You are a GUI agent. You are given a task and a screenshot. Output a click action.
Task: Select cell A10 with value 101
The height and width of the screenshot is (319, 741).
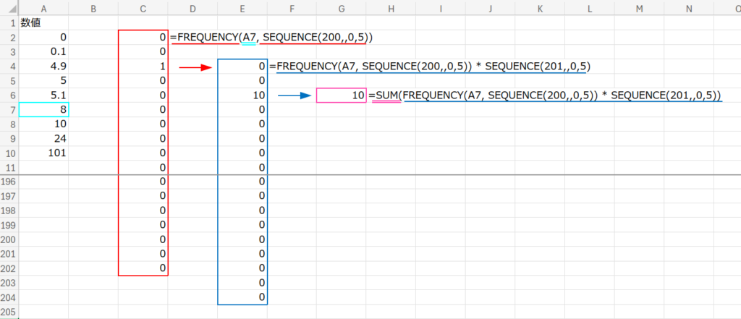click(x=43, y=153)
